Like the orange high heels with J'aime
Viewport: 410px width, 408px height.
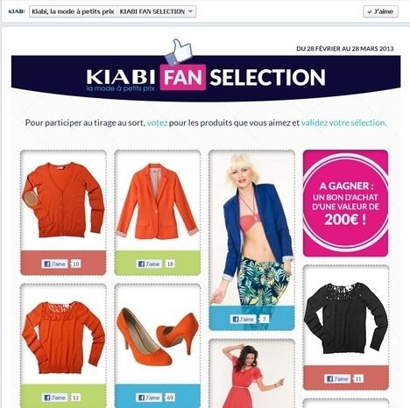[149, 397]
